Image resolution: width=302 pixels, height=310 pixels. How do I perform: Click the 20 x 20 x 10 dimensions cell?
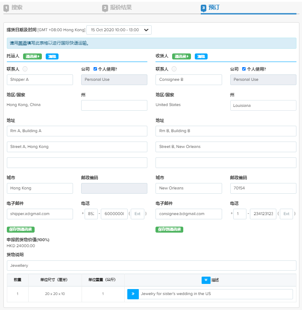[55, 294]
